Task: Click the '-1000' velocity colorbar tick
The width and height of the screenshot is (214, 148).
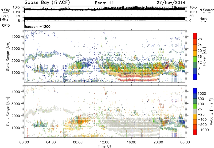Action: [x=203, y=130]
